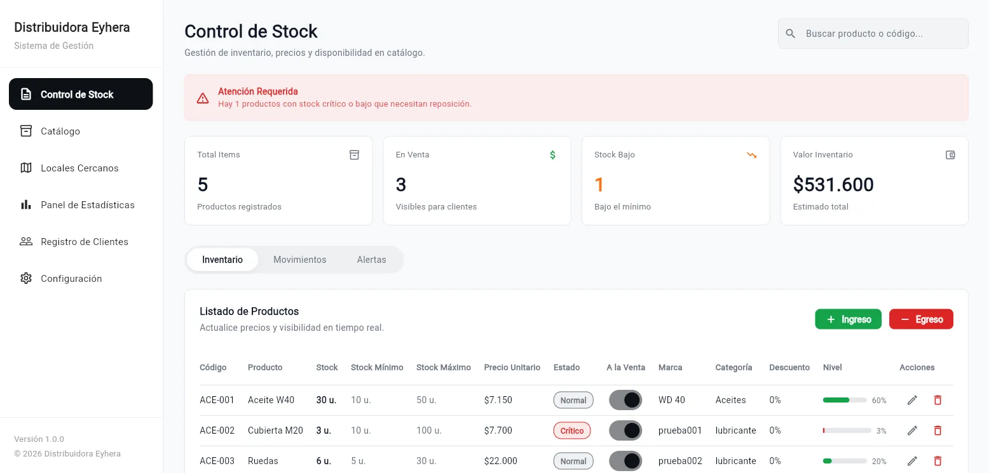The height and width of the screenshot is (473, 989).
Task: Click the red Egreso button
Action: pyautogui.click(x=921, y=319)
